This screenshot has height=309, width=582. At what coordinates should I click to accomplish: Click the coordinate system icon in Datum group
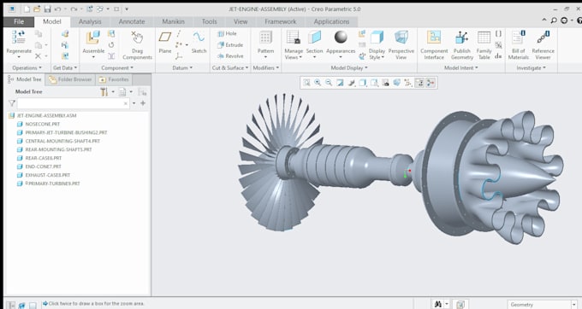(x=179, y=56)
